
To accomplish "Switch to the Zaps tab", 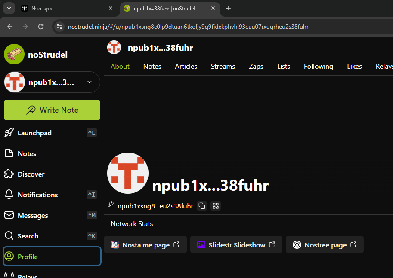I will [x=256, y=67].
